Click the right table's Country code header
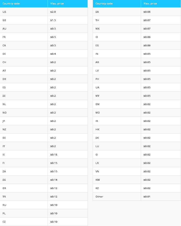This screenshot has width=181, height=226. [x=117, y=4]
